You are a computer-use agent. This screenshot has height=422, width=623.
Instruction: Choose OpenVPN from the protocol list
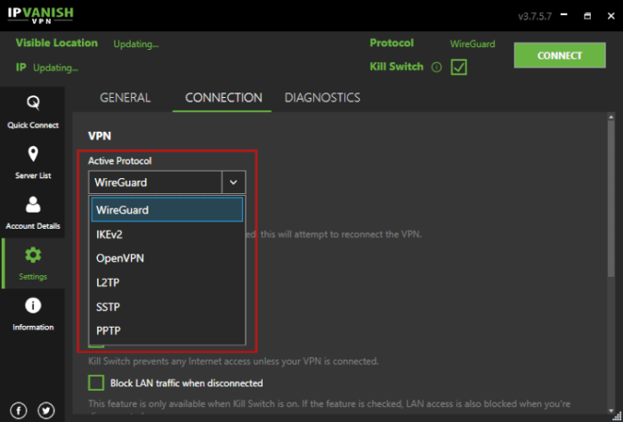coord(167,258)
